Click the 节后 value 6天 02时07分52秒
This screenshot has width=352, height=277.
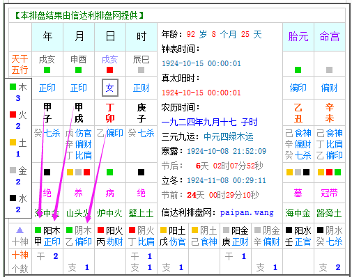click(229, 166)
